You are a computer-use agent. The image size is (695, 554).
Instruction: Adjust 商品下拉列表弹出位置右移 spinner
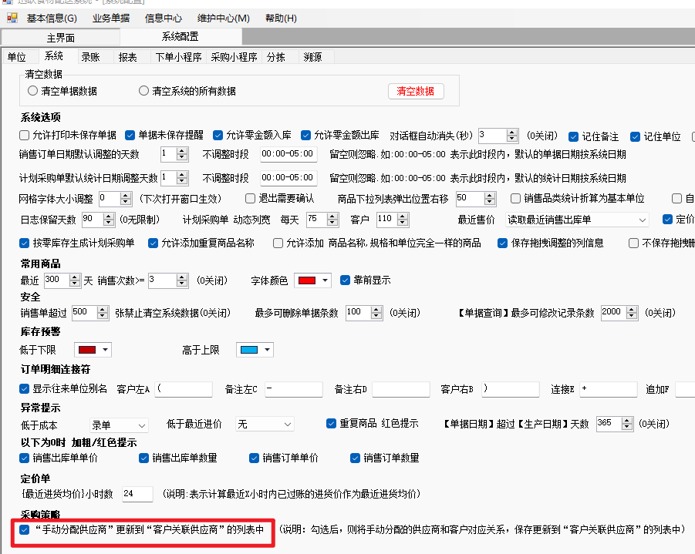tap(489, 198)
